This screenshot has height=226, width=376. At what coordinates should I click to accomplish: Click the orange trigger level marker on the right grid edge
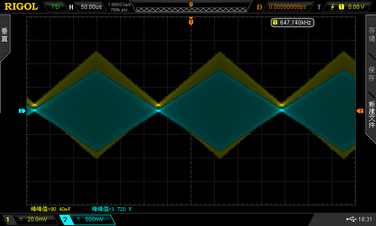pos(360,111)
